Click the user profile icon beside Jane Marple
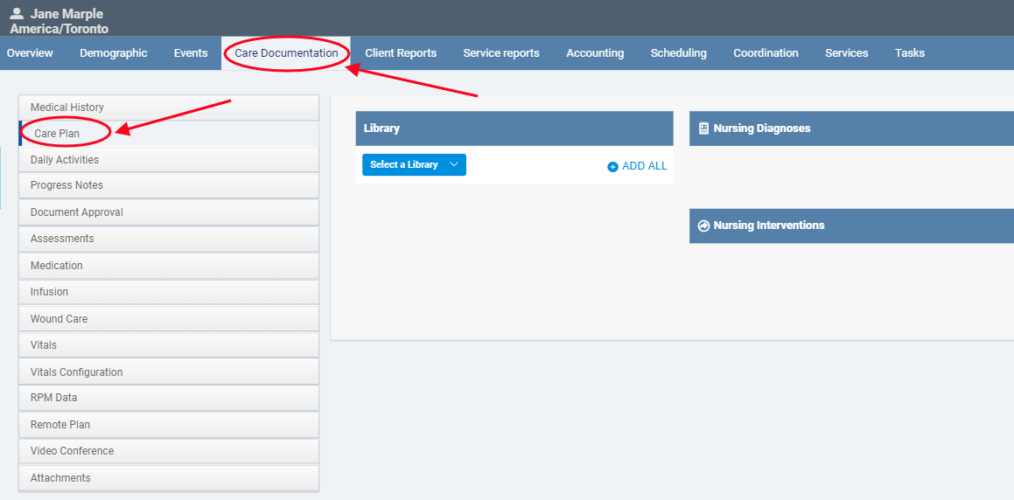 [17, 14]
